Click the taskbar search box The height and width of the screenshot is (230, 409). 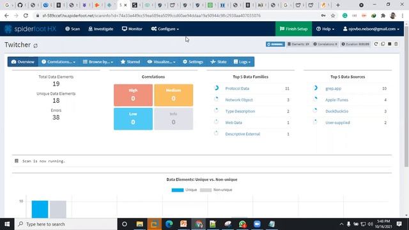pos(66,224)
